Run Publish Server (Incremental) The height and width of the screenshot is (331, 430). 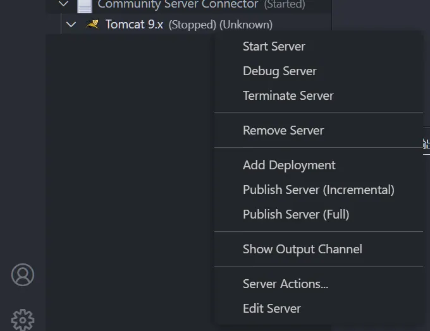coord(318,190)
